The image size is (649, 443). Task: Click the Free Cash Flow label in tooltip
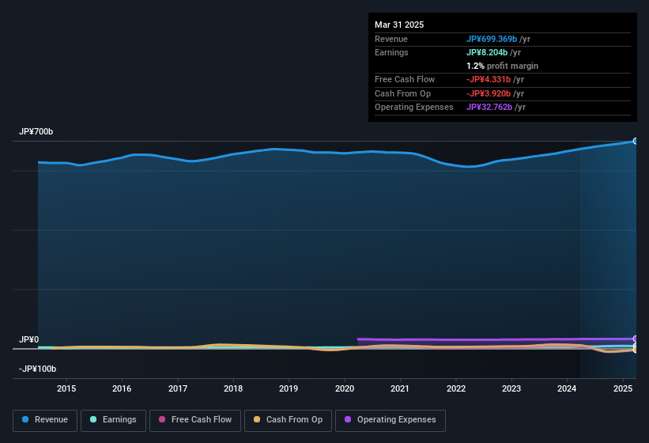pyautogui.click(x=405, y=79)
